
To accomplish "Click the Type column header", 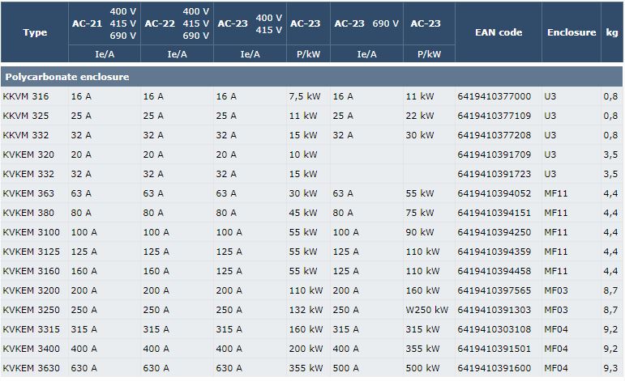I will pyautogui.click(x=35, y=32).
